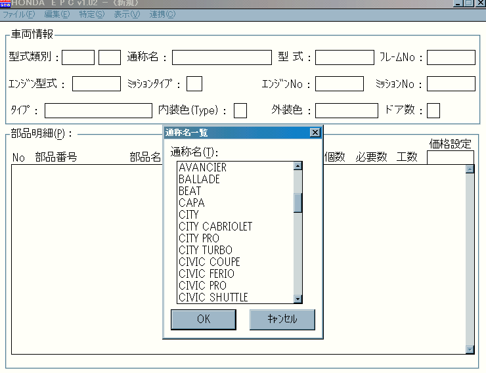Viewport: 486px width, 373px height.
Task: Maximize the HONDA EPC window
Action: 469,3
